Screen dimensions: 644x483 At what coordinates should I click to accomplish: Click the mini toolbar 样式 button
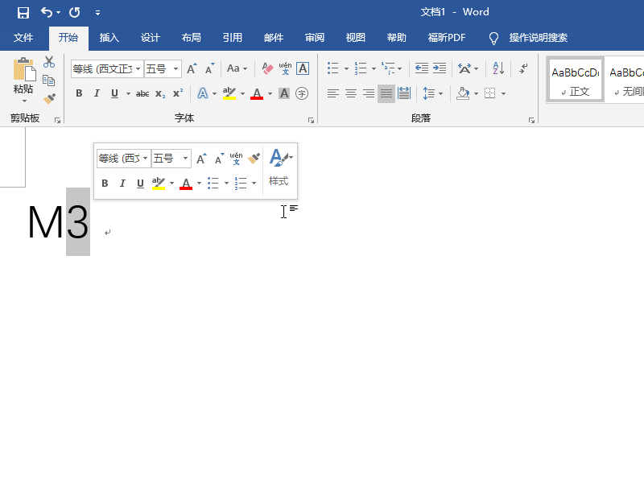pyautogui.click(x=279, y=167)
